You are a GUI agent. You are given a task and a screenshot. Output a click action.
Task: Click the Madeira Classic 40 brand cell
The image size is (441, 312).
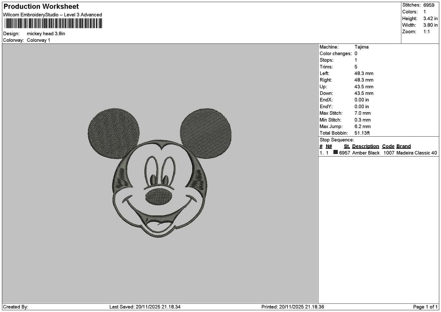pyautogui.click(x=417, y=153)
